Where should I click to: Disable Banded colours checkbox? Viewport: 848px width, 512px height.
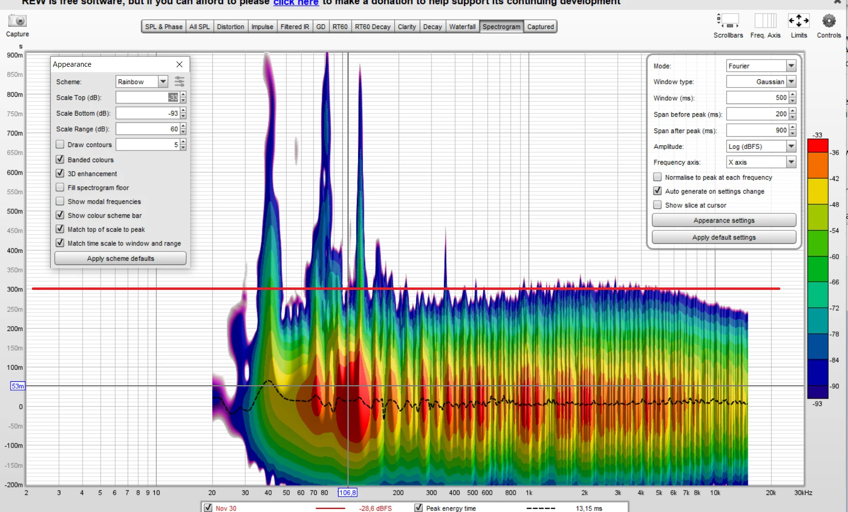point(60,159)
